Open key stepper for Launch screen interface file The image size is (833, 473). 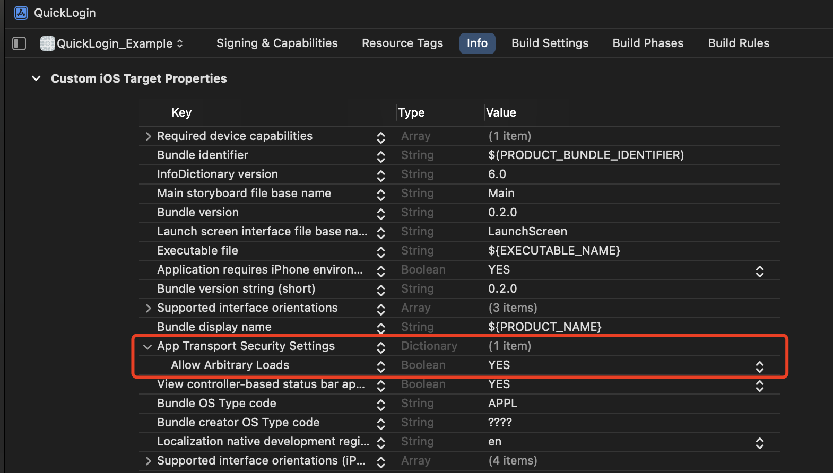(381, 233)
